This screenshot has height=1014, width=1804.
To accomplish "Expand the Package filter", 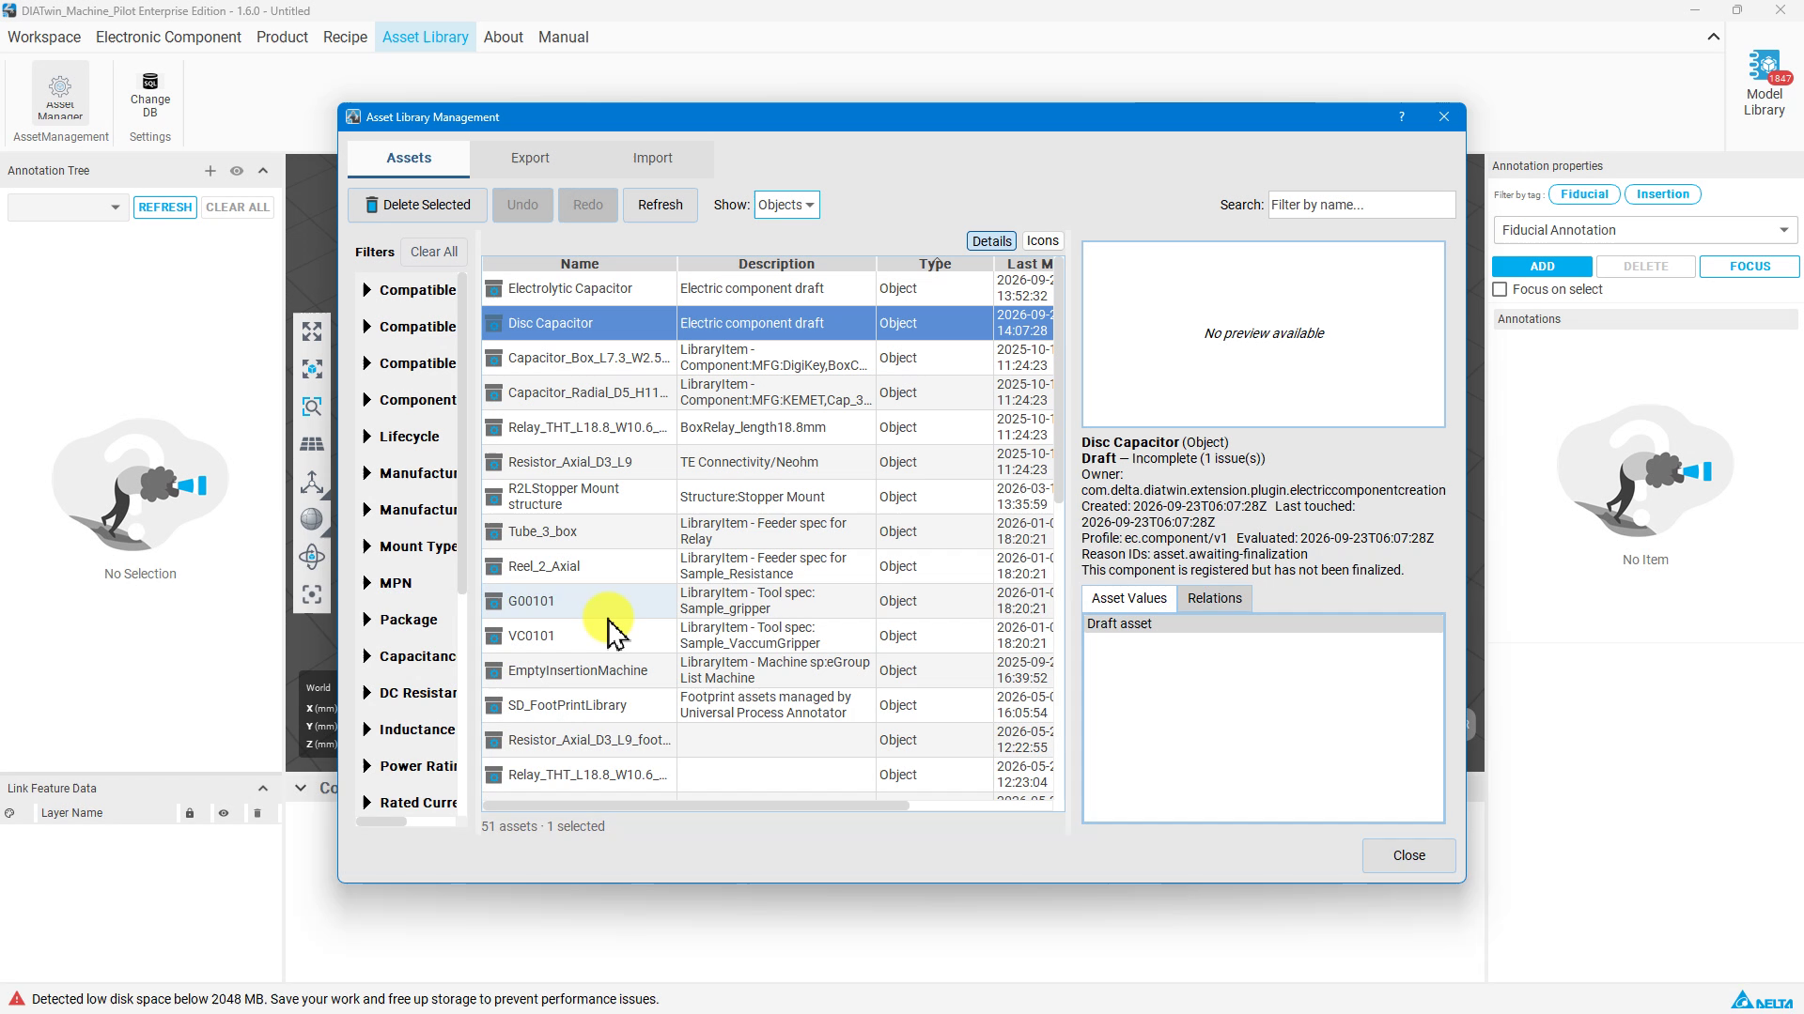I will click(x=366, y=620).
